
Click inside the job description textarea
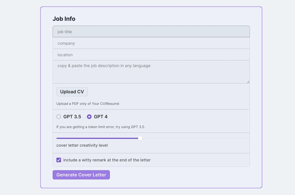coord(151,72)
